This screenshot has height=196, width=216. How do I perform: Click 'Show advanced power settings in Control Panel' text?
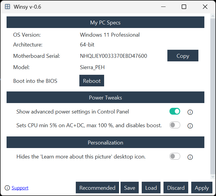(72, 112)
